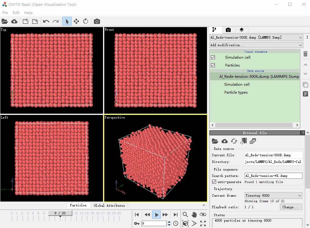Screen dimensions: 310x228
Task: Click the delete modifier trash icon
Action: (305, 54)
